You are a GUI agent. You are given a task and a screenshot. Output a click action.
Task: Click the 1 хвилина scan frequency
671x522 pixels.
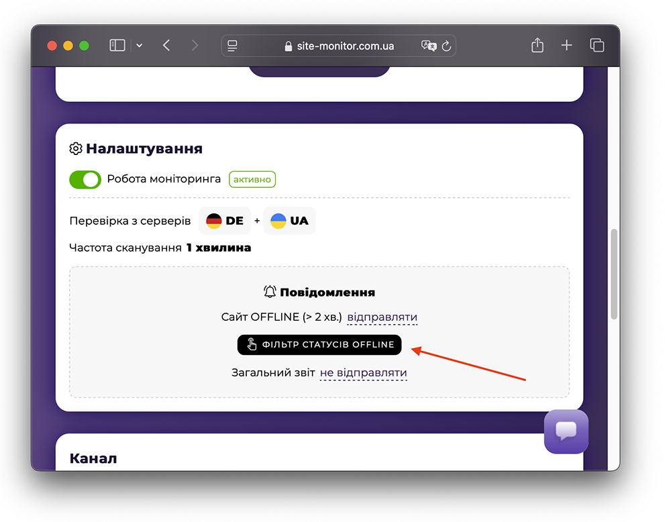click(x=219, y=248)
